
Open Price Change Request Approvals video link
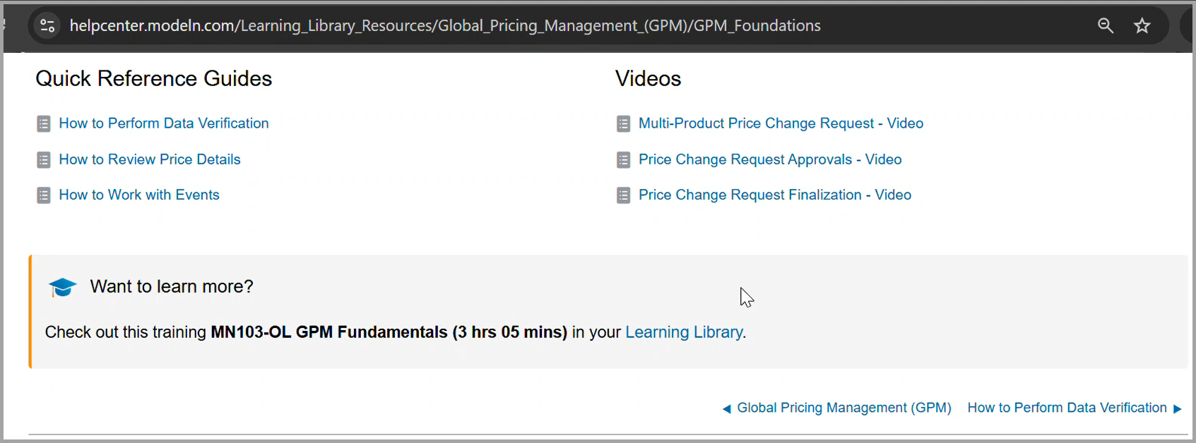(x=769, y=159)
